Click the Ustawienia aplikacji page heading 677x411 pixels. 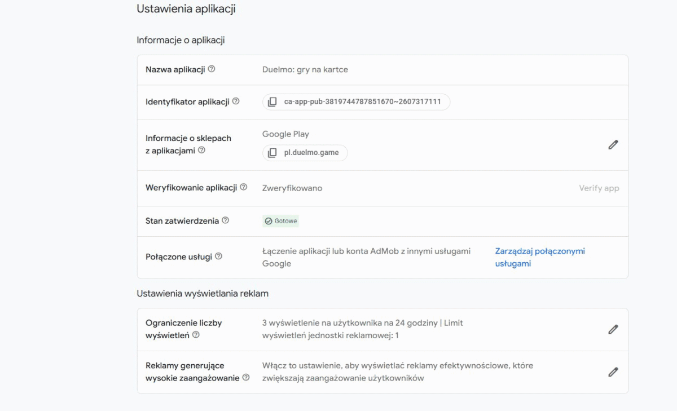[x=186, y=9]
